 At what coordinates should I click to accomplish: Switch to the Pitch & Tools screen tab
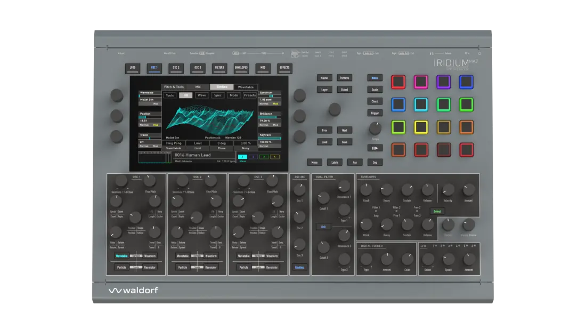174,87
